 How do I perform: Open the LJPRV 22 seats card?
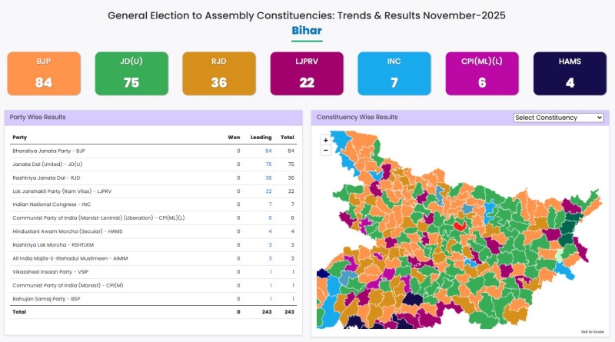point(307,73)
